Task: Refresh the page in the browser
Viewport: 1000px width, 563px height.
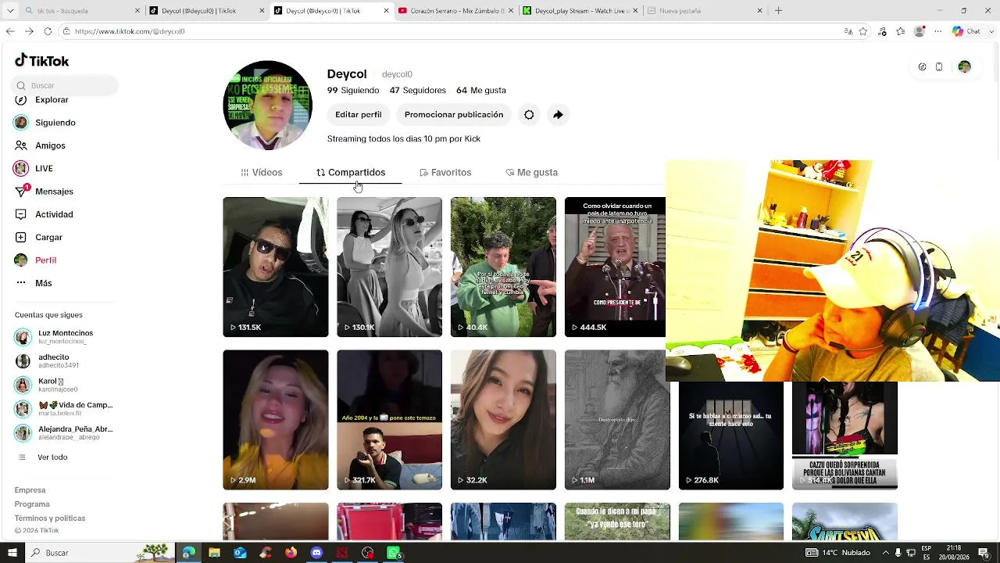Action: (x=48, y=31)
